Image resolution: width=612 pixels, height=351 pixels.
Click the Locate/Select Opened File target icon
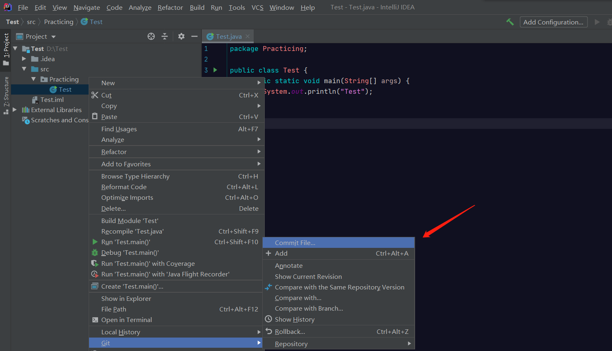coord(151,36)
